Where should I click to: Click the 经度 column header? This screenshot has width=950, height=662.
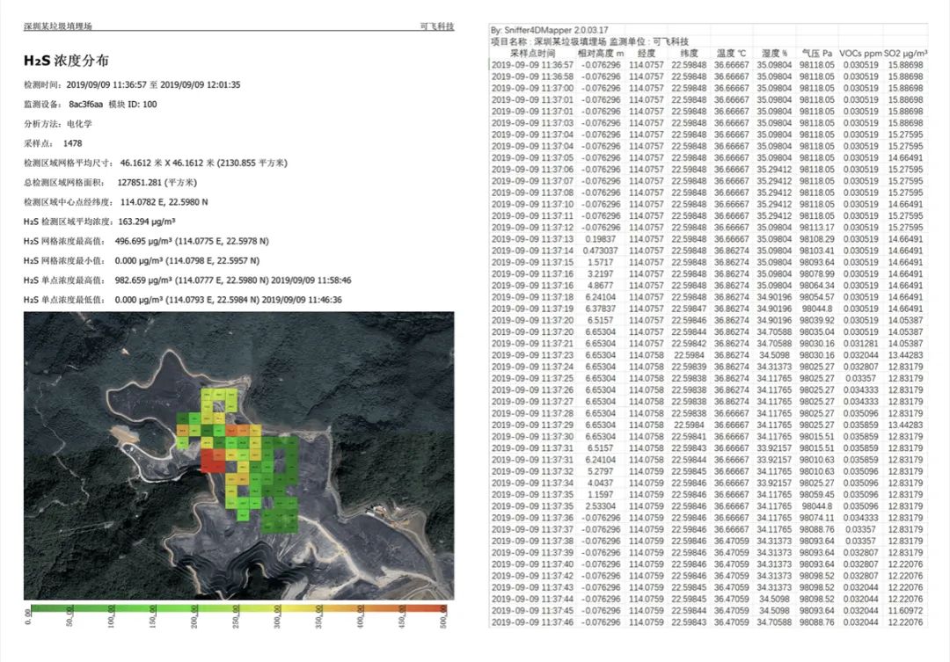click(x=647, y=54)
